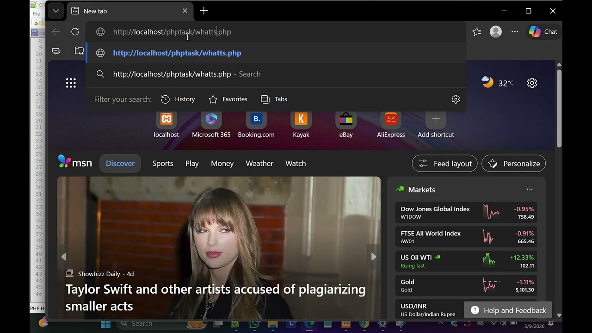Open Dow Jones Global Index row
This screenshot has height=333, width=592.
466,213
